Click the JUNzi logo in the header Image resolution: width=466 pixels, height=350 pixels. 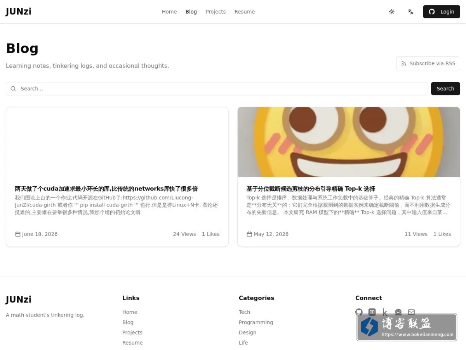[x=18, y=12]
